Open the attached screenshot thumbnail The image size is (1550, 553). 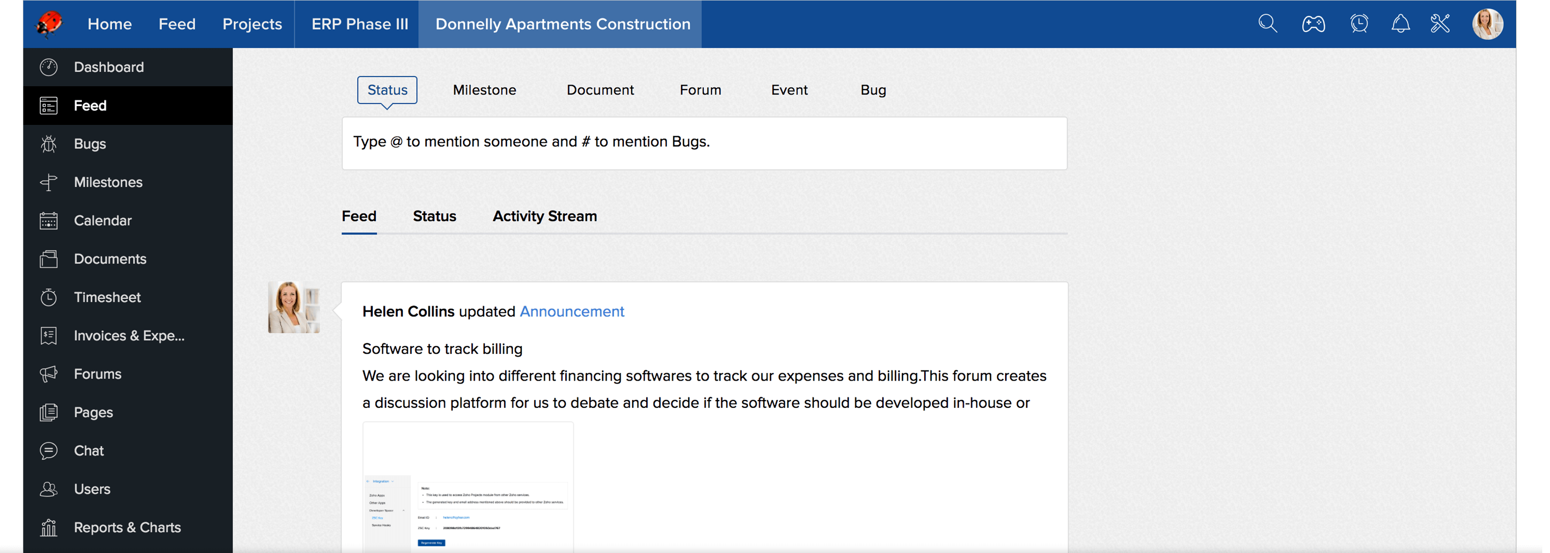[467, 487]
